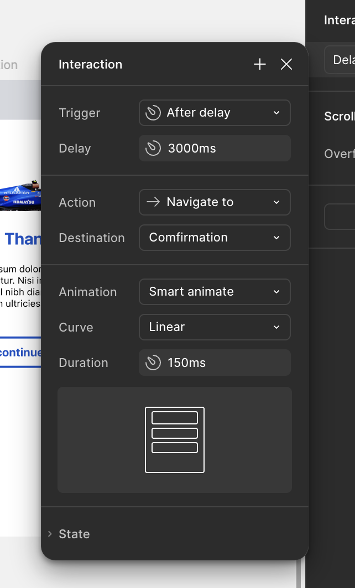Select the race car image on canvas
The width and height of the screenshot is (355, 588).
20,195
